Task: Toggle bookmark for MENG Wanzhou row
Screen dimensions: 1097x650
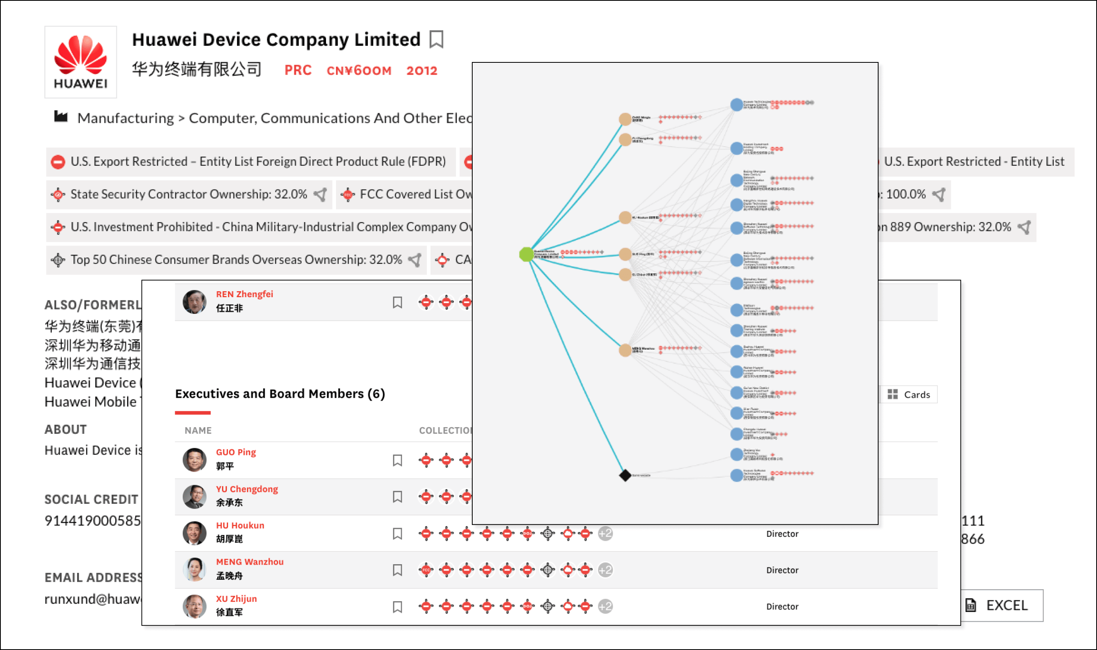Action: [x=397, y=570]
